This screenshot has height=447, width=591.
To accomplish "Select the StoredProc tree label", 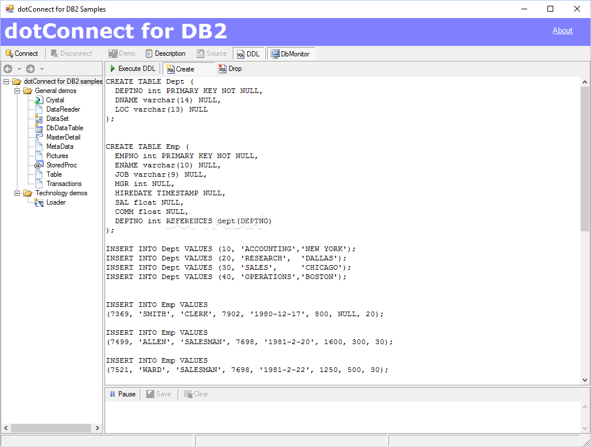I will (x=62, y=165).
